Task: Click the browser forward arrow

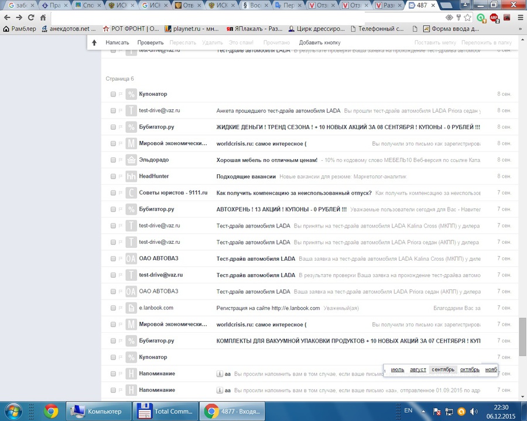Action: pyautogui.click(x=19, y=18)
